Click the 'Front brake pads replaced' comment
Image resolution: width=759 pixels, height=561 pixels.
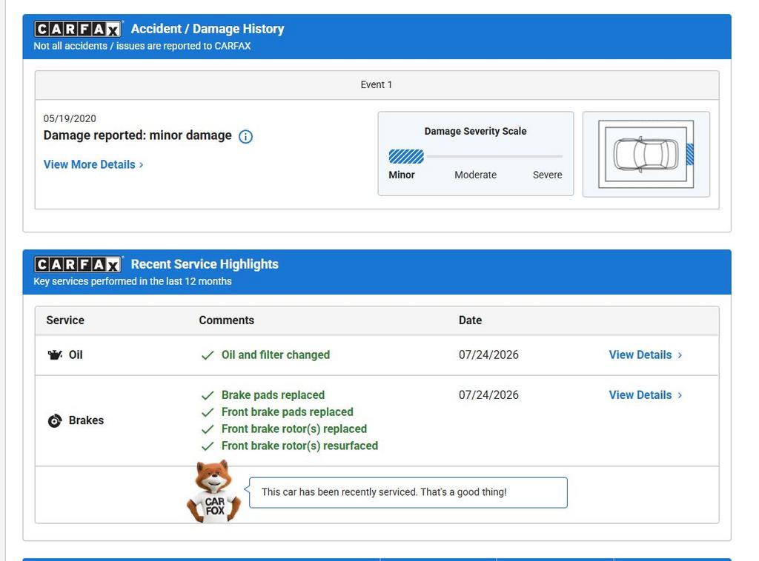coord(288,412)
